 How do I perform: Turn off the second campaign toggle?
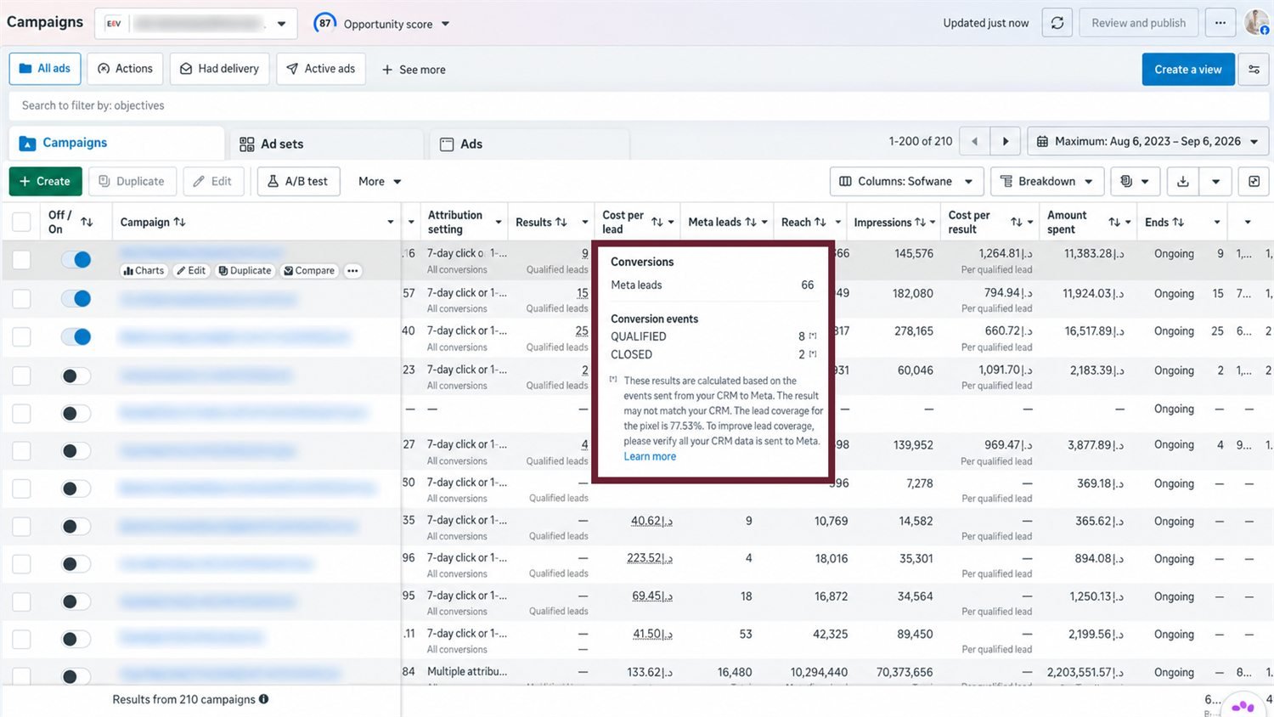pyautogui.click(x=76, y=298)
